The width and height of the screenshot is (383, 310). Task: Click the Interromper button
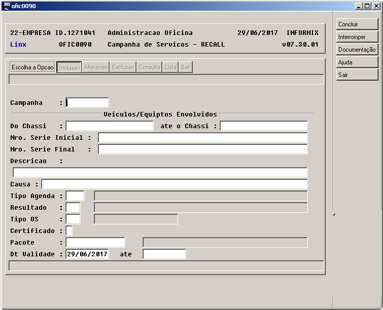click(357, 37)
